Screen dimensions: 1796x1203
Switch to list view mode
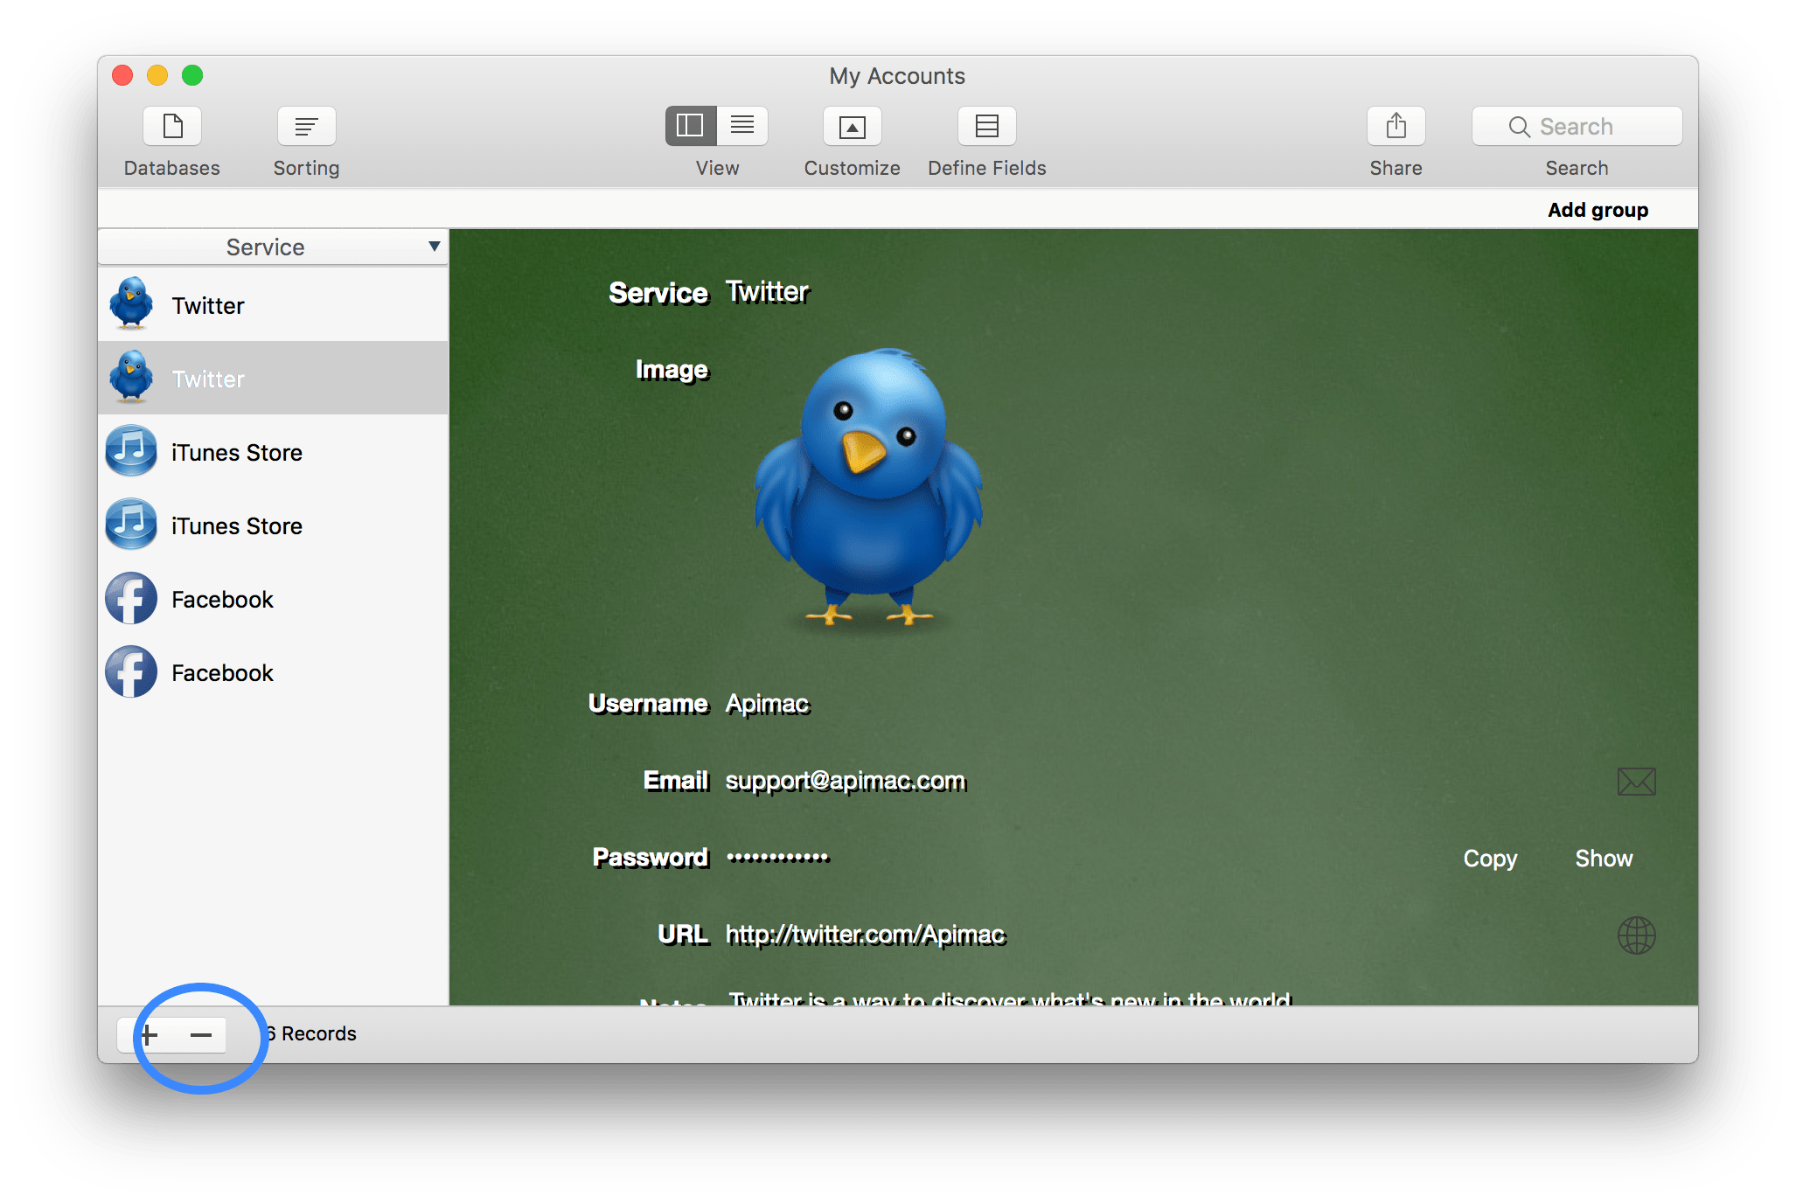(x=742, y=126)
